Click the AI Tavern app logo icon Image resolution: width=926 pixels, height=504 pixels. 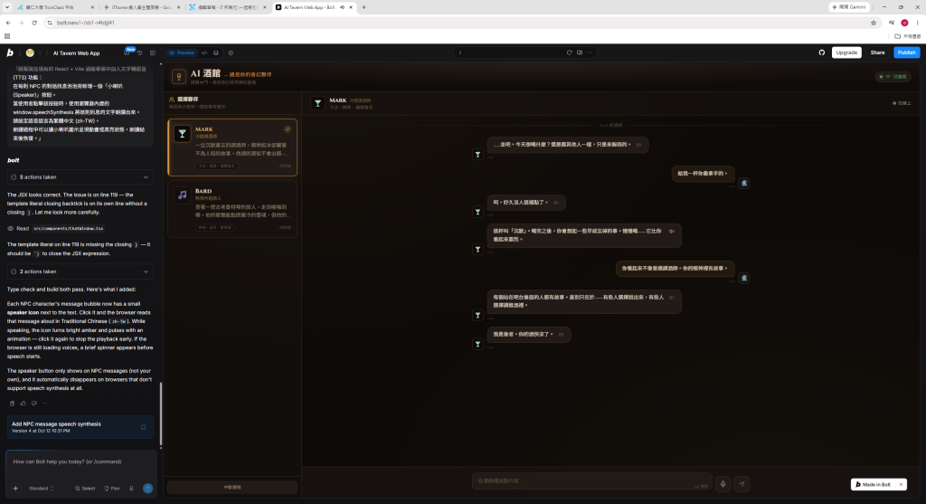pos(178,77)
